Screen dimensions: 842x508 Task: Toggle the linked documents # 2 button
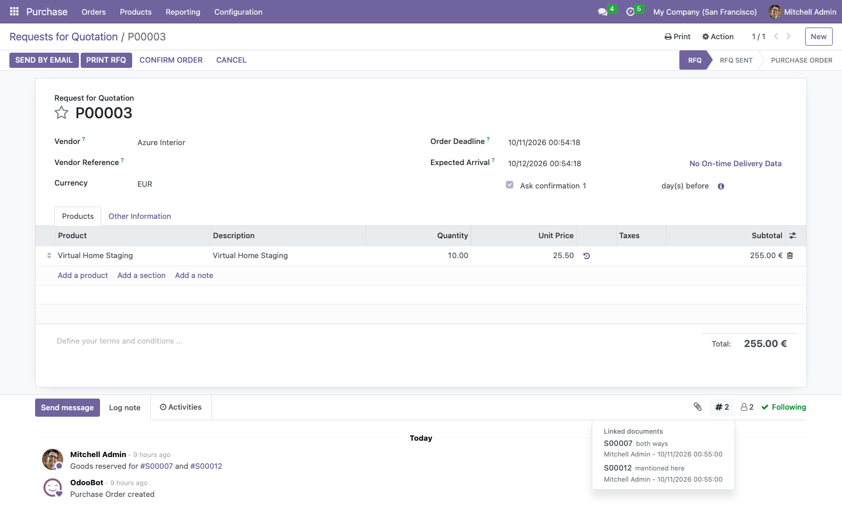click(x=722, y=407)
